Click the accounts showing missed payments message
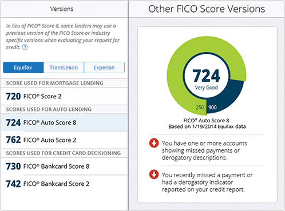 [204, 150]
